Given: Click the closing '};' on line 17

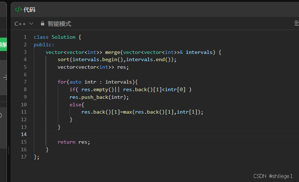Looking at the screenshot, I should [36, 157].
